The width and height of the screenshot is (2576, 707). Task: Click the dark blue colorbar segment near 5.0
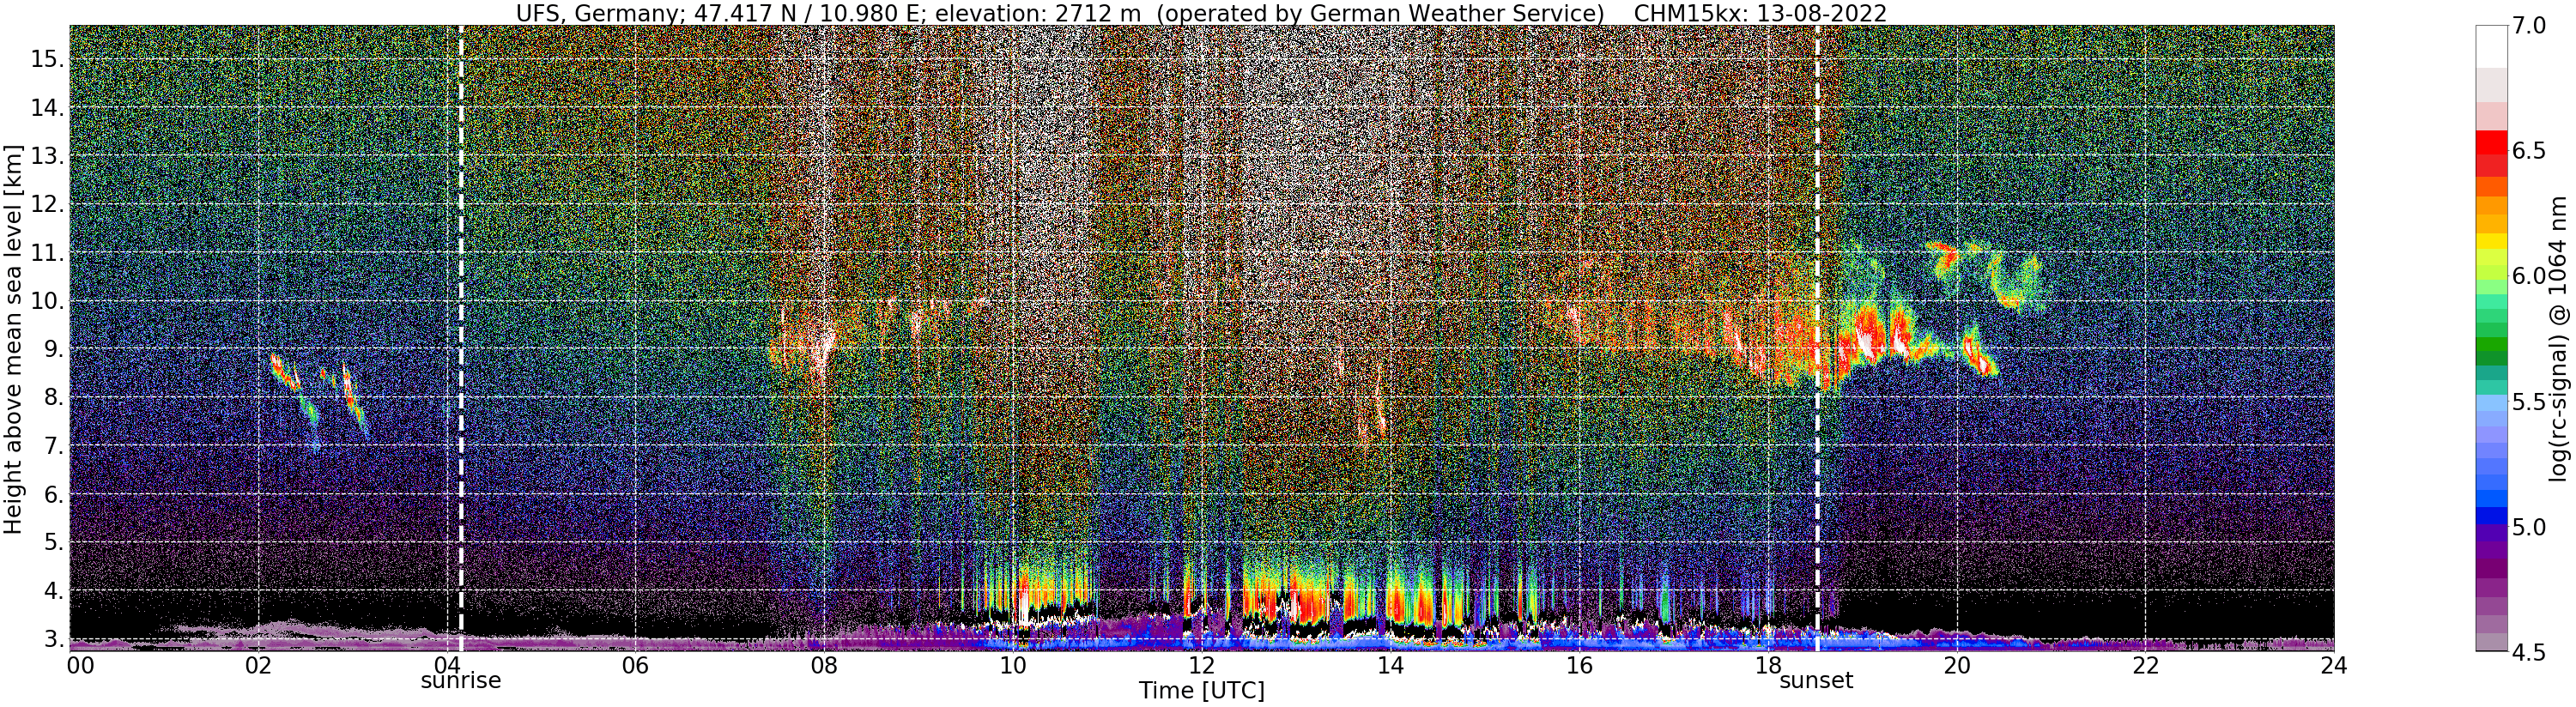pyautogui.click(x=2491, y=516)
